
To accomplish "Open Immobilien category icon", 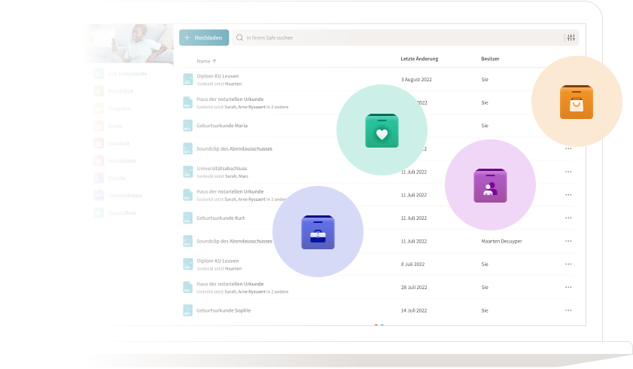I will (x=99, y=160).
